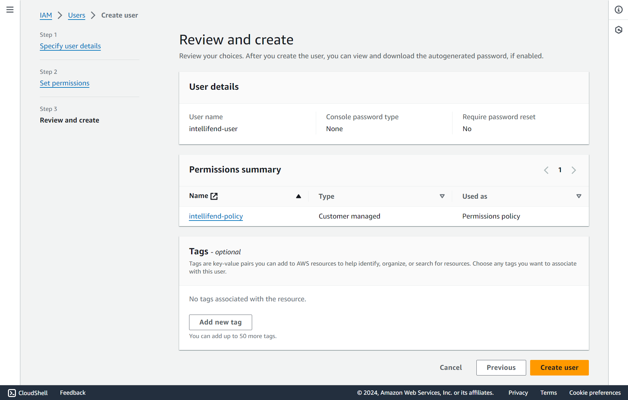Click the Previous button
628x400 pixels.
tap(501, 368)
